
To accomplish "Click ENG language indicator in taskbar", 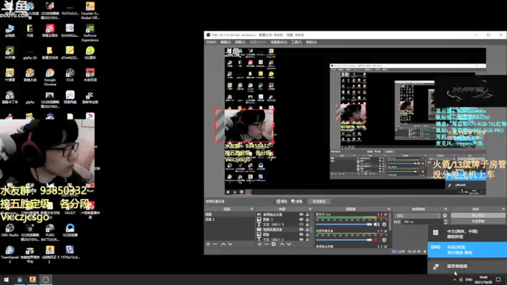I will 469,279.
